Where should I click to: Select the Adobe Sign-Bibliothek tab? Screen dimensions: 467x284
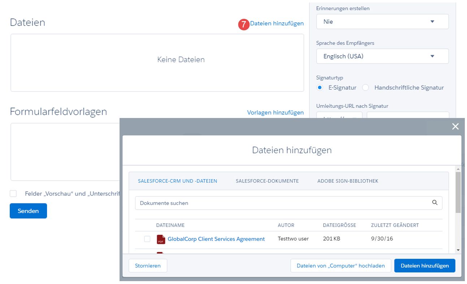[348, 181]
